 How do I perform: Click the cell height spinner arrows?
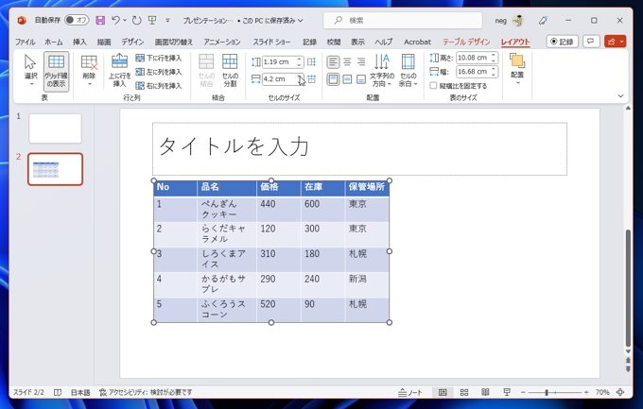point(300,62)
